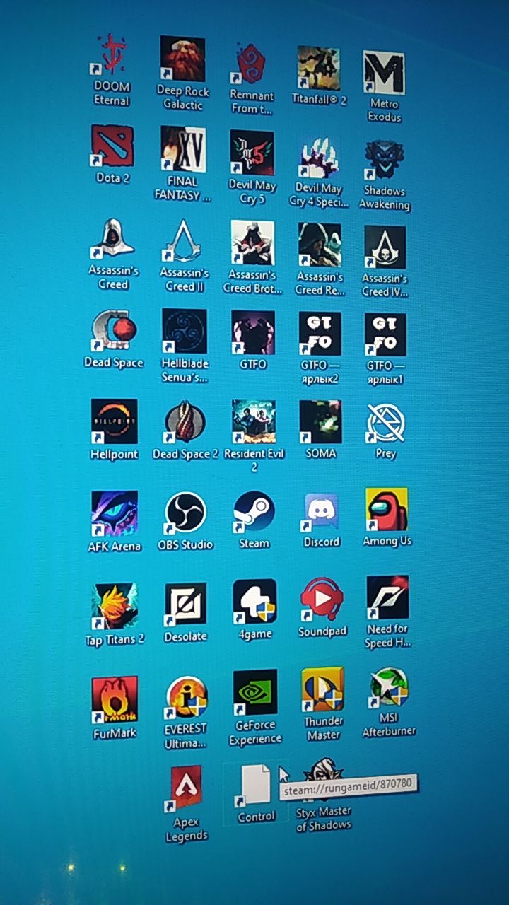Select the Metro Exodus icon
Screen dimensions: 509x905
click(384, 72)
